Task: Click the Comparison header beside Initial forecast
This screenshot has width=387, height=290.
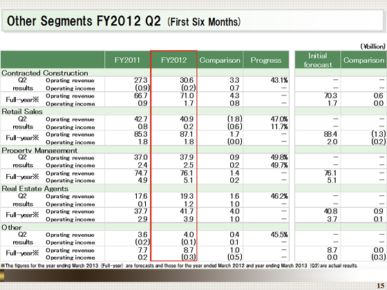Action: 364,60
